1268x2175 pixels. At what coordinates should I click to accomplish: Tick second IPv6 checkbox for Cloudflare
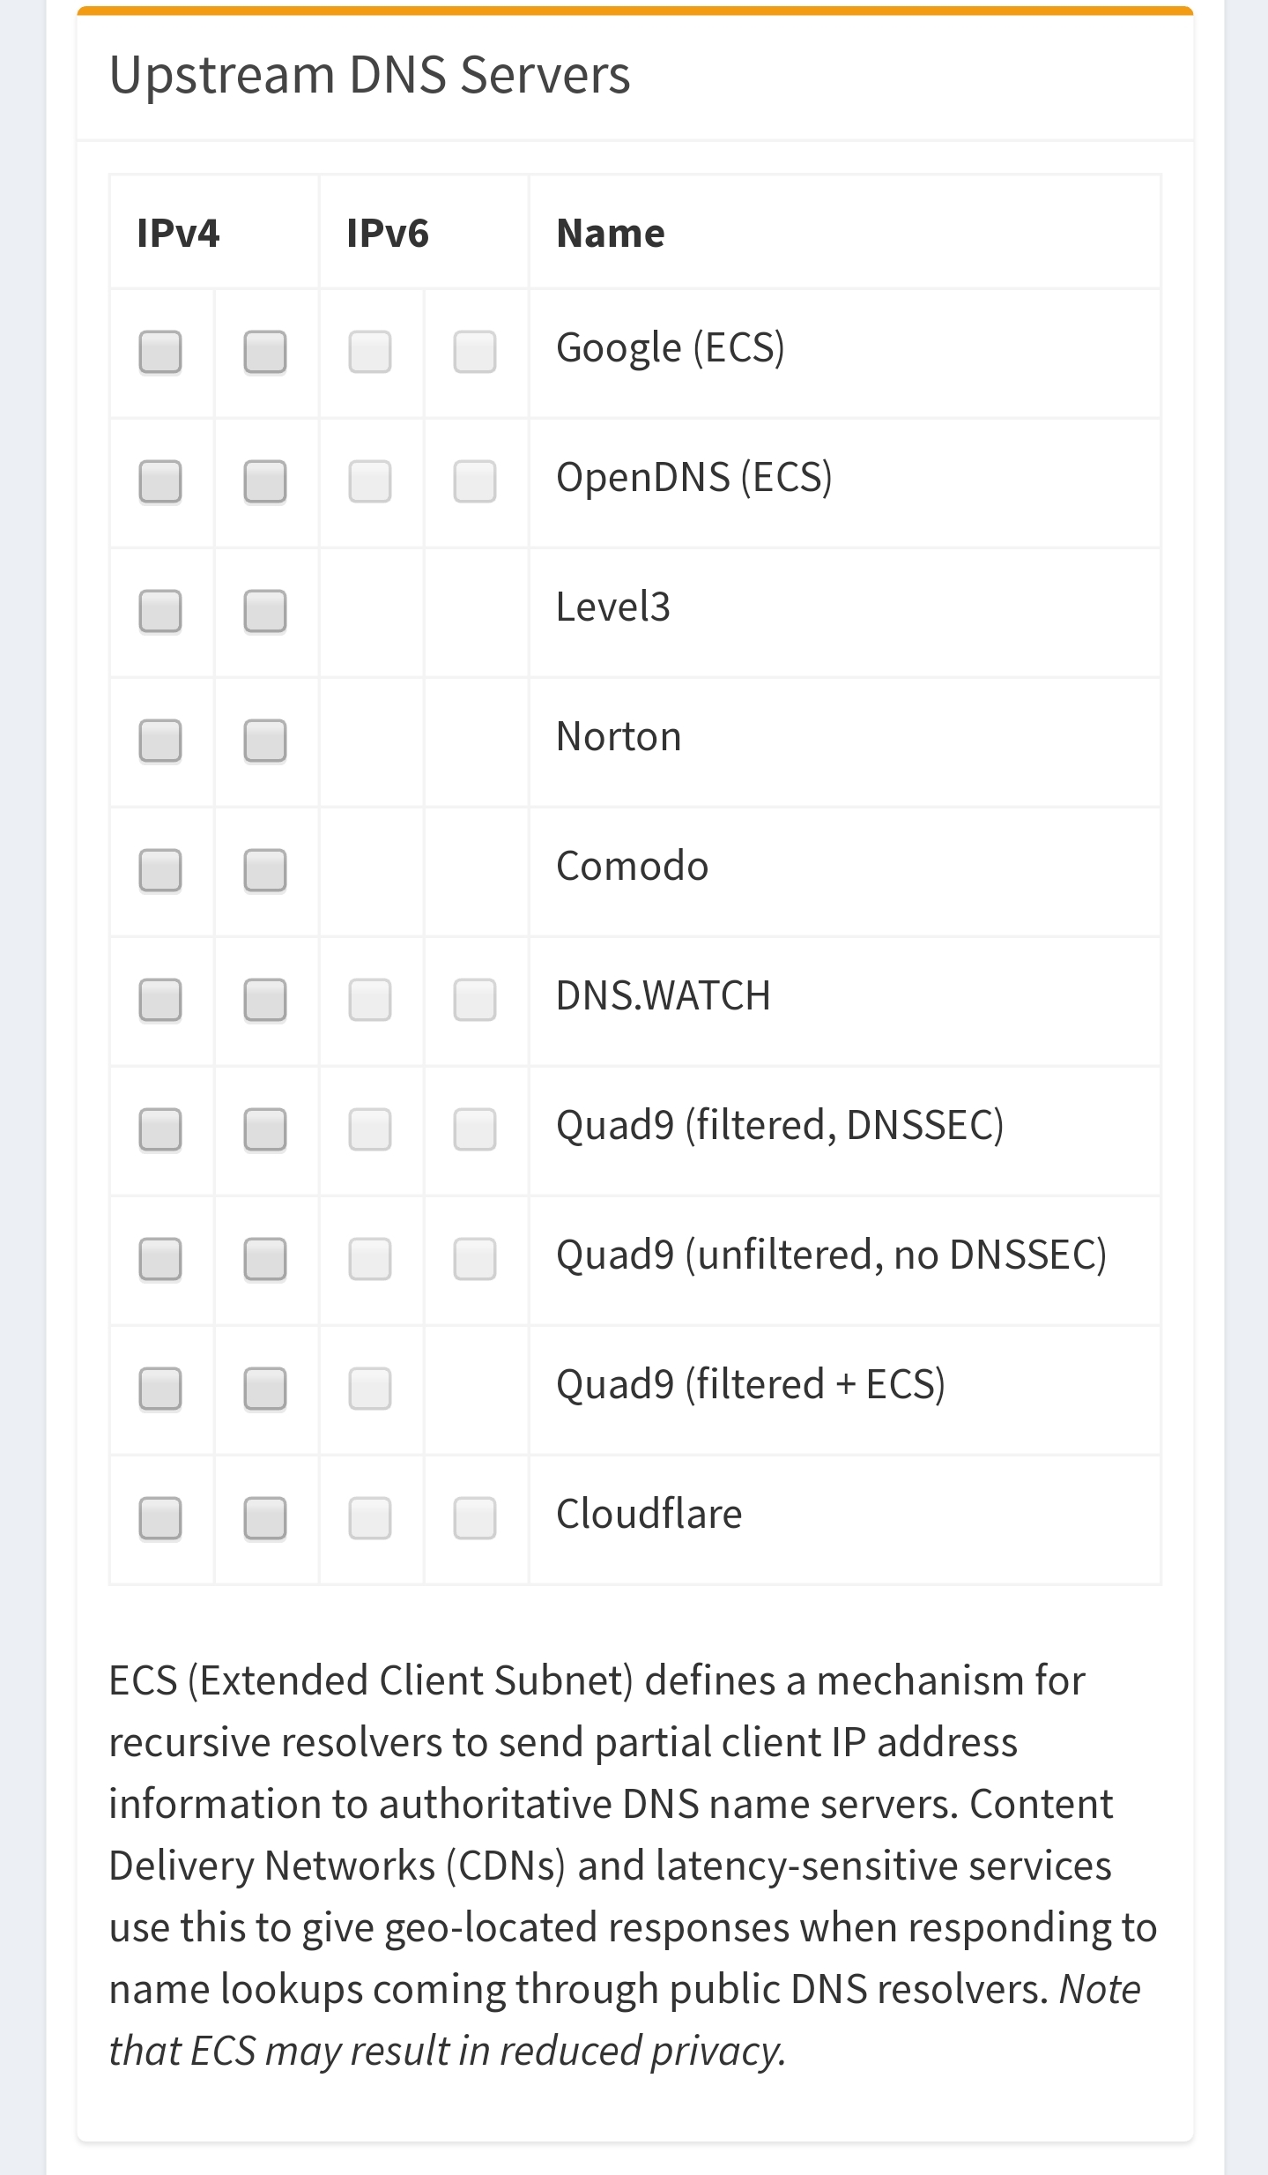tap(475, 1518)
